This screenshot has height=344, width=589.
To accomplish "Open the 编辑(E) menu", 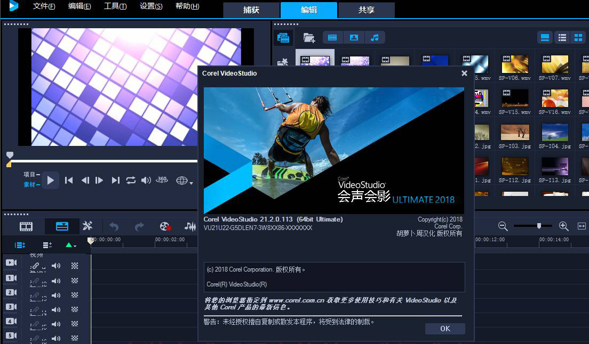I will pos(79,6).
